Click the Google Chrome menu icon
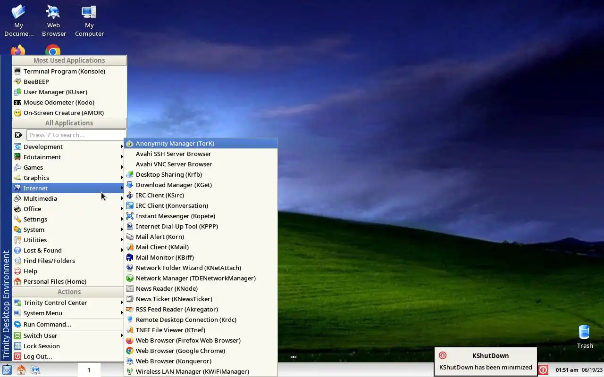The image size is (604, 377). [130, 351]
